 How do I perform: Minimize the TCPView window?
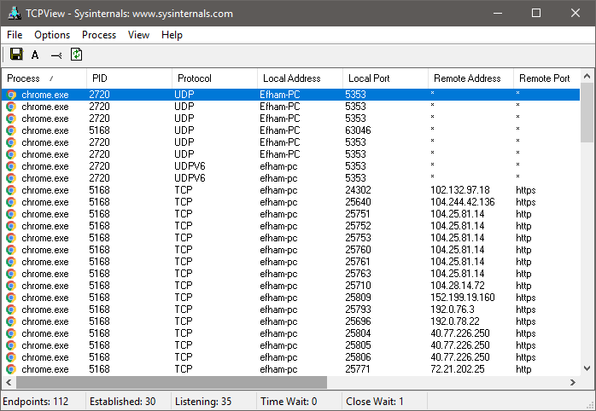[x=498, y=13]
